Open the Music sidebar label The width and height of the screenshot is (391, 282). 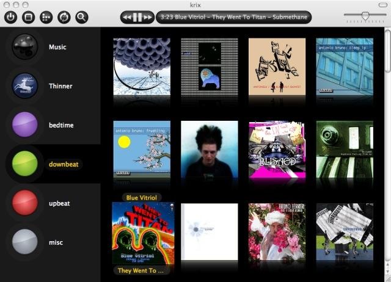click(57, 47)
